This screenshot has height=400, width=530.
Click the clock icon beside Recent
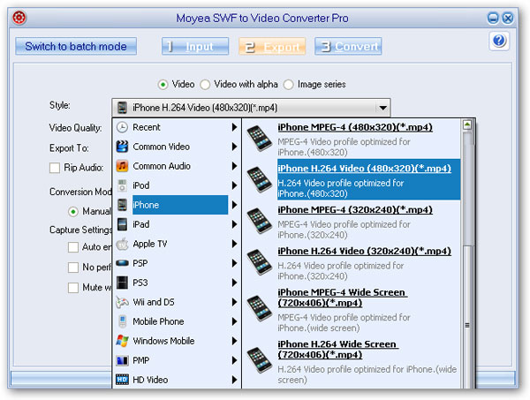122,127
